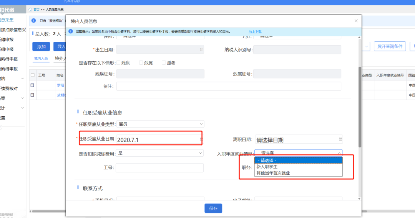The width and height of the screenshot is (415, 218).
Task: Click scrollbar down arrow in dialog
Action: point(360,199)
